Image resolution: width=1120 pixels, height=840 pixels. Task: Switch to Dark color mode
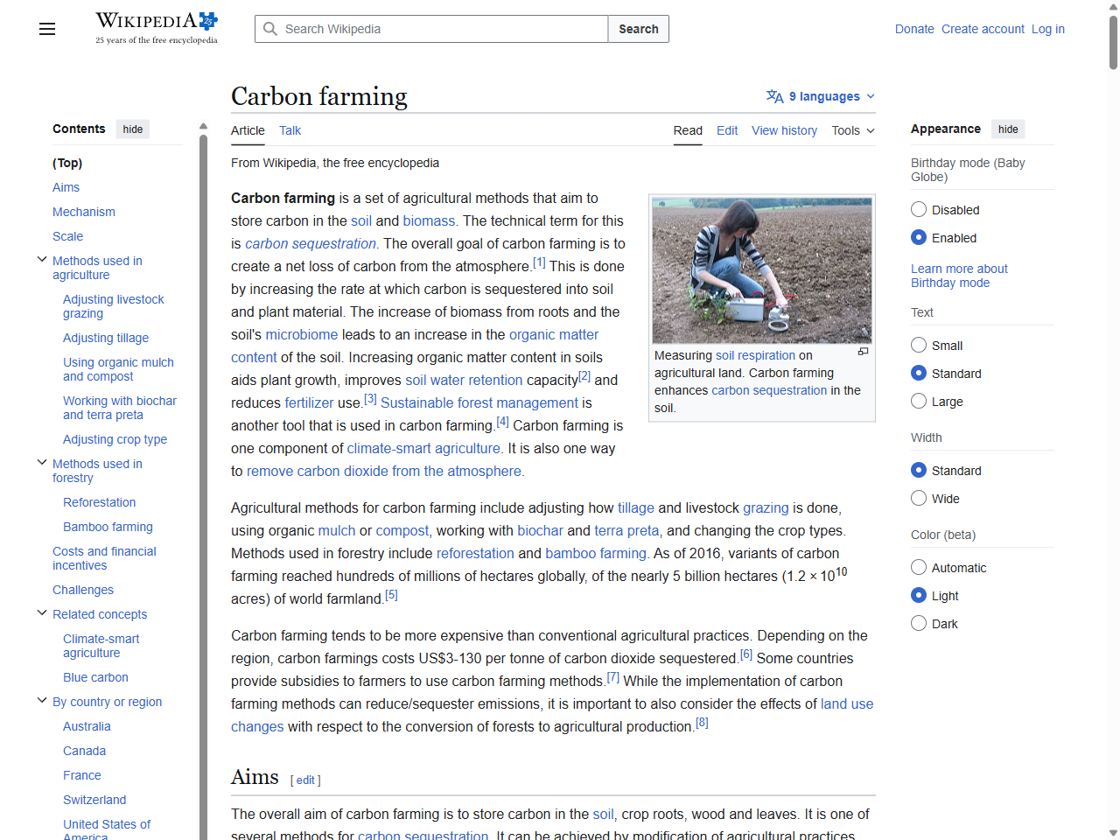click(919, 622)
